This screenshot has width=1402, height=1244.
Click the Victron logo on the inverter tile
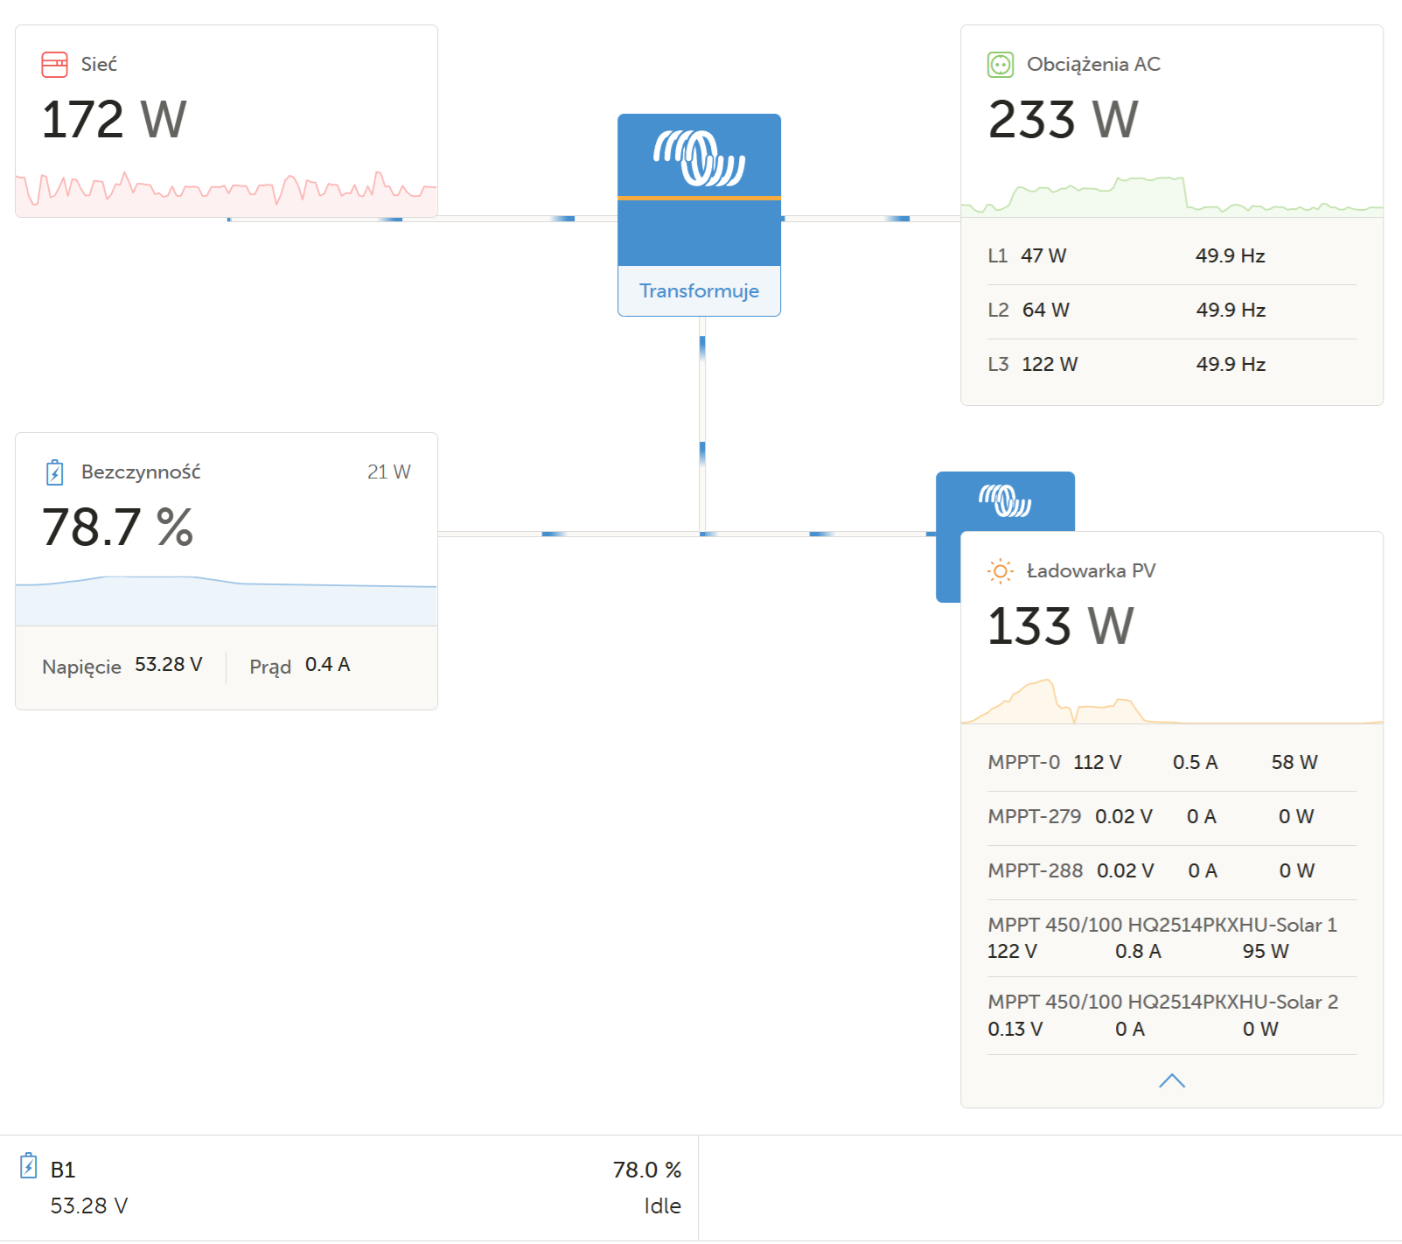(699, 157)
